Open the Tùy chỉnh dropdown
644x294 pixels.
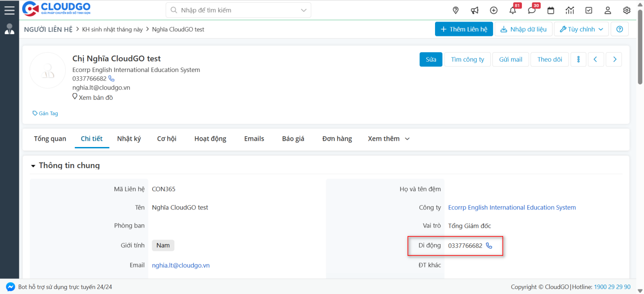[x=581, y=29]
